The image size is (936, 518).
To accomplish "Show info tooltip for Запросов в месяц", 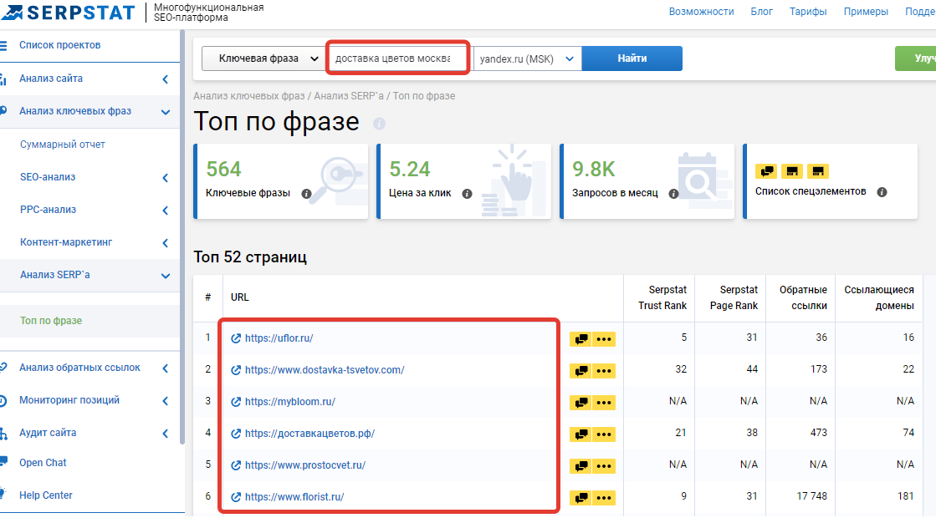I will pyautogui.click(x=673, y=194).
